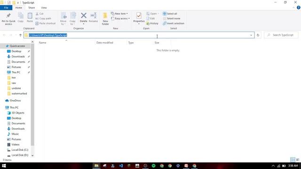Open the New item dropdown
The width and height of the screenshot is (301, 169).
[119, 14]
